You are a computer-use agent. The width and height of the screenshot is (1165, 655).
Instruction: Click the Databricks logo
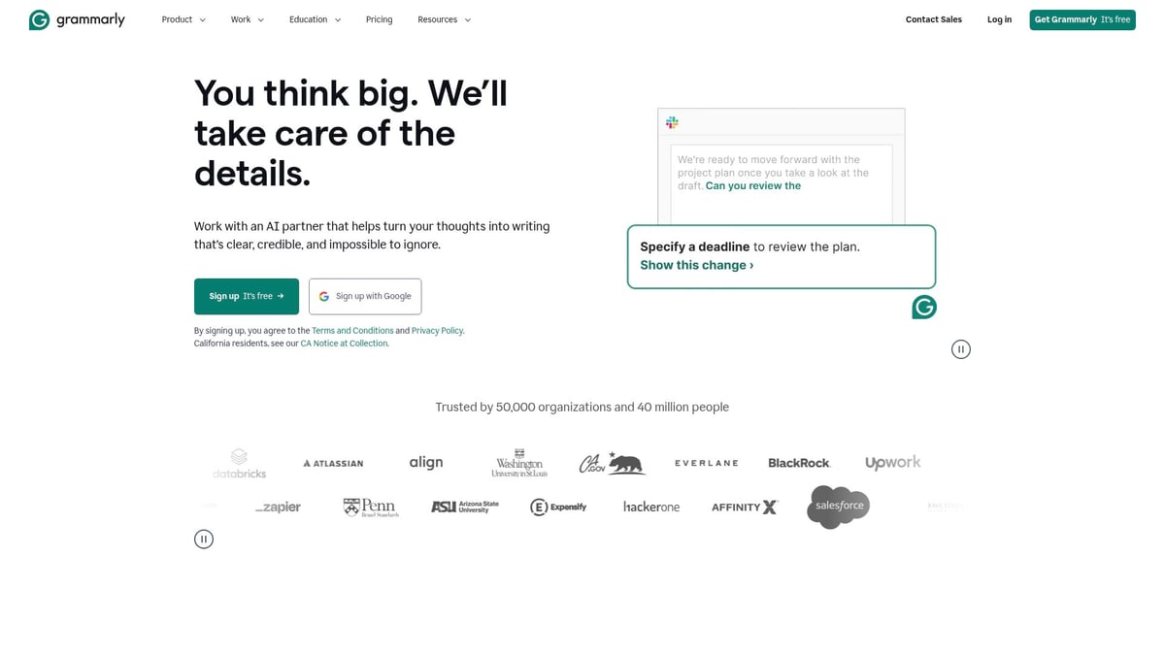pyautogui.click(x=238, y=462)
